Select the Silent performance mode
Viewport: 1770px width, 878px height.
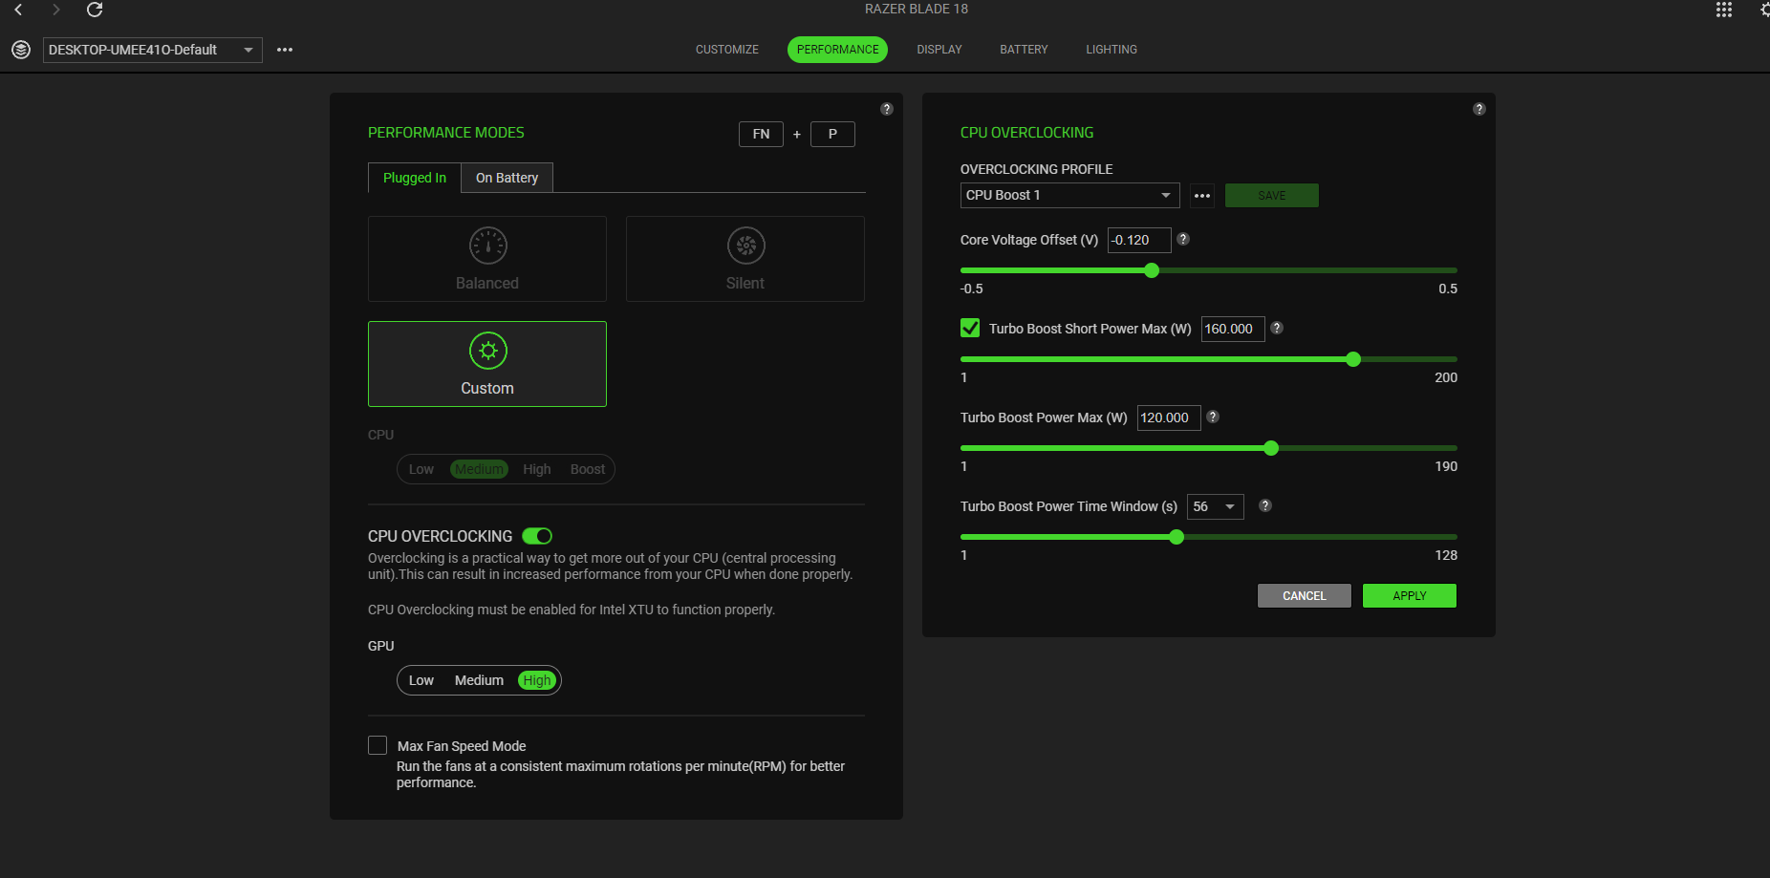coord(745,259)
